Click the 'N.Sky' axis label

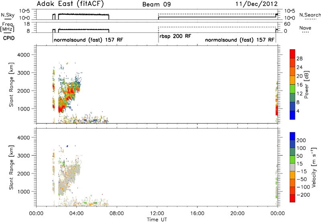[8, 15]
